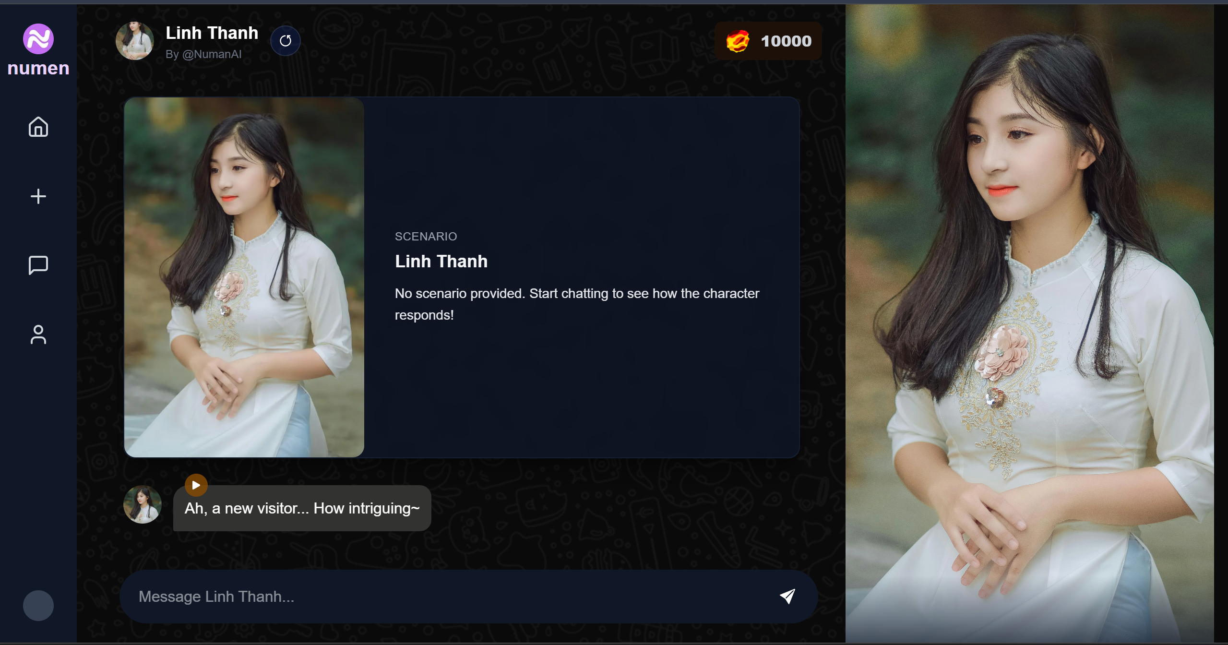
Task: Click Linh Thanh's header avatar
Action: pyautogui.click(x=135, y=41)
